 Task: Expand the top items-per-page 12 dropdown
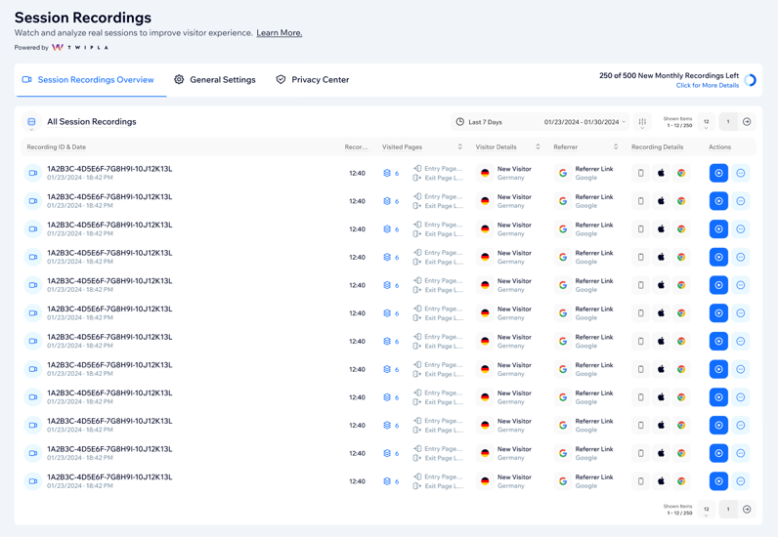[x=706, y=122]
